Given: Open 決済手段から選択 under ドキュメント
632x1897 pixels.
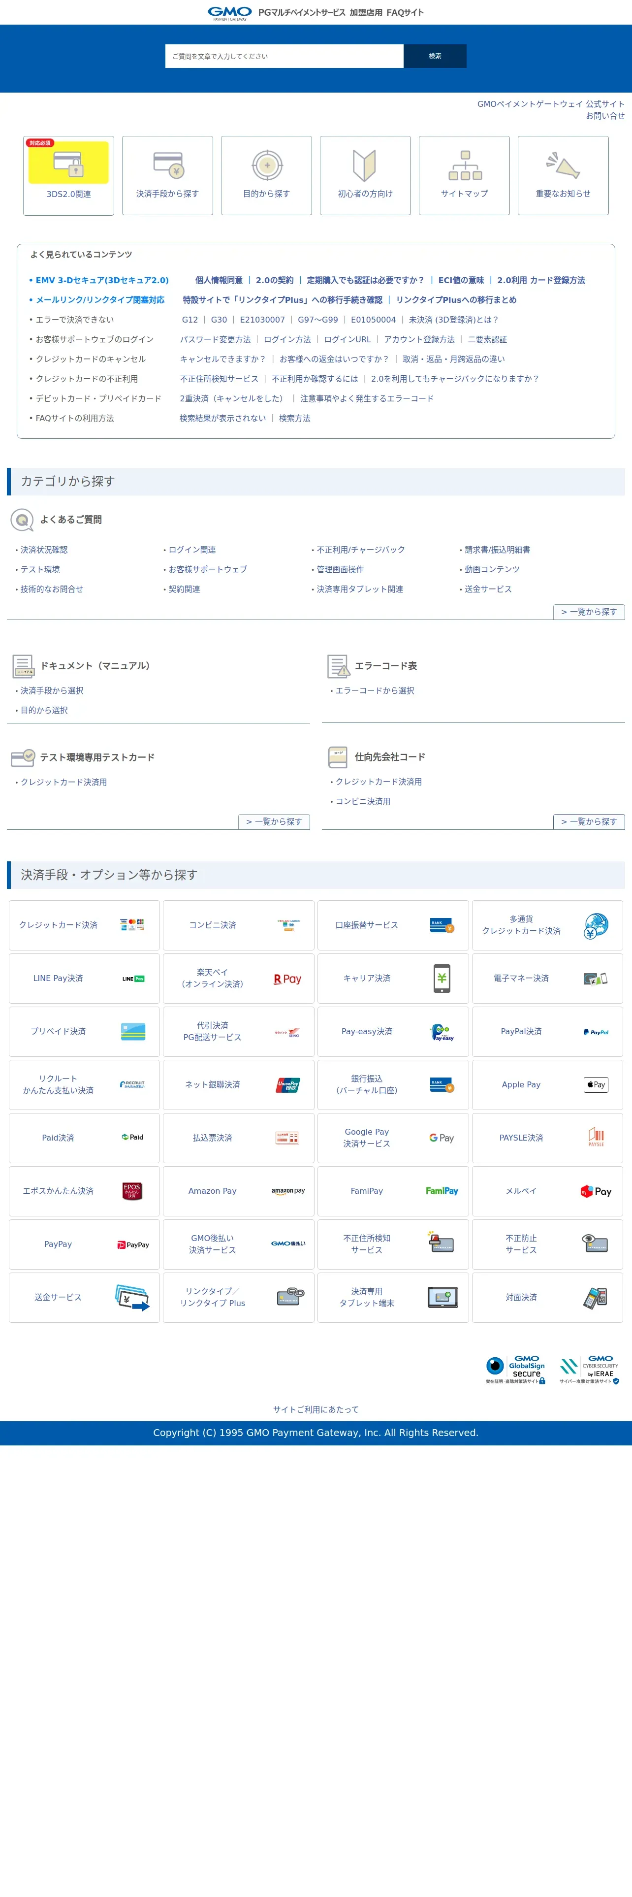Looking at the screenshot, I should click(52, 691).
